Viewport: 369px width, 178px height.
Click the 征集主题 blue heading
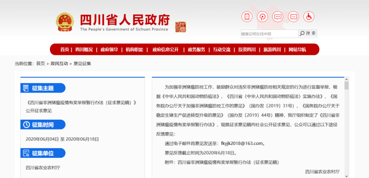tap(43, 88)
